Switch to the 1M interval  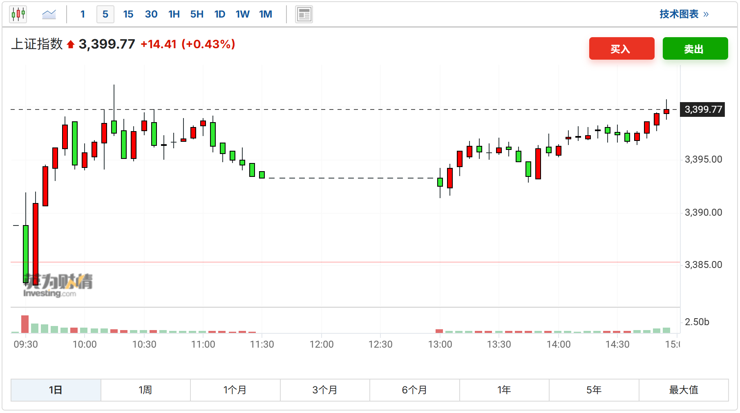click(x=266, y=14)
